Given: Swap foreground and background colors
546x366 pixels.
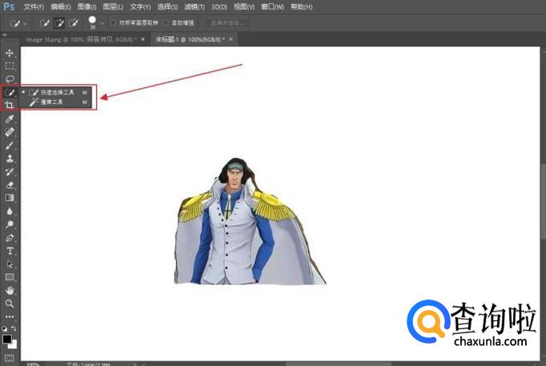Looking at the screenshot, I should point(14,328).
